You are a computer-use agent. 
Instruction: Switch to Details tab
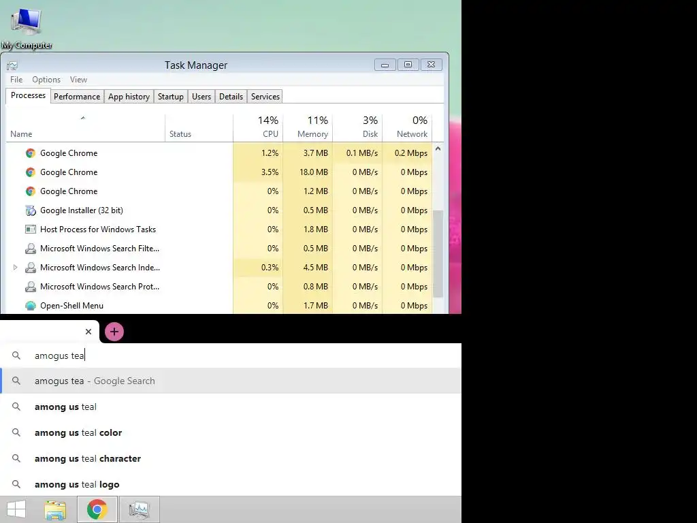point(231,97)
